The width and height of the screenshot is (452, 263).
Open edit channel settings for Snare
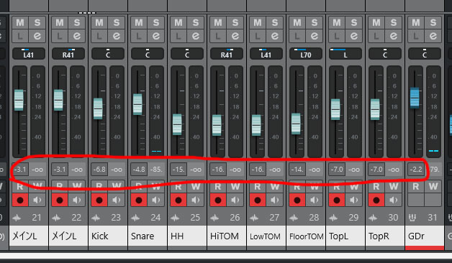point(156,36)
